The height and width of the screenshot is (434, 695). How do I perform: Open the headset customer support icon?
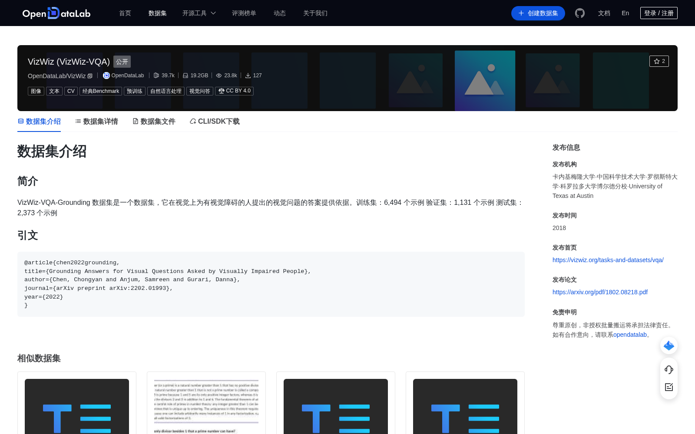point(669,370)
